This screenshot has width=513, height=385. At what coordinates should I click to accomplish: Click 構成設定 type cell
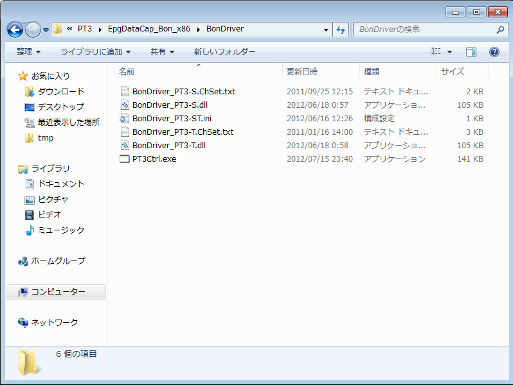[x=379, y=118]
